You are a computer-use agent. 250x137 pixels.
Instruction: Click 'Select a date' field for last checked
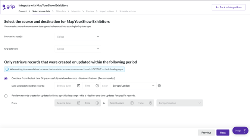[x=68, y=85]
